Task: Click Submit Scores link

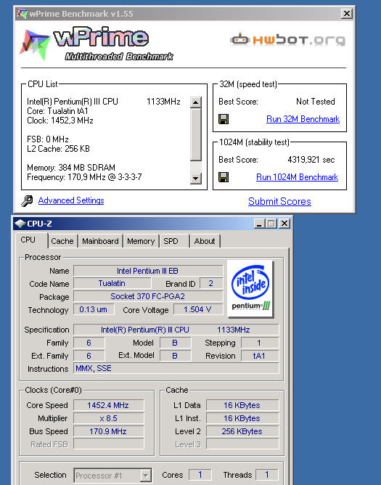Action: point(279,201)
